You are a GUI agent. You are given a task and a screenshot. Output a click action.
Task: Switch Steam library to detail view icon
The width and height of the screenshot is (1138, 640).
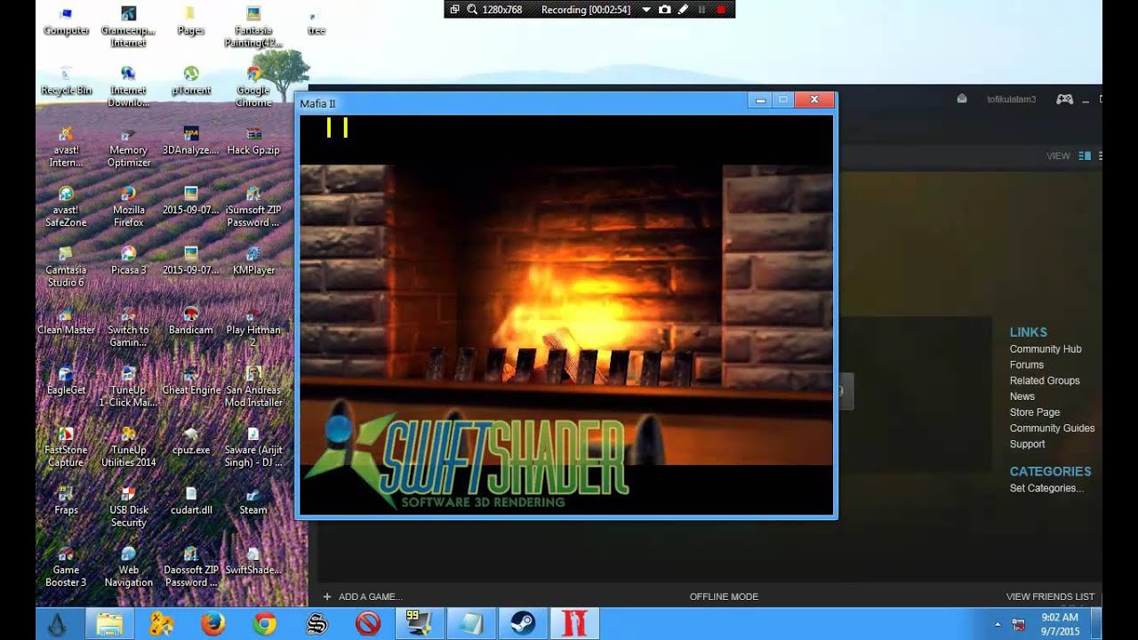1085,156
